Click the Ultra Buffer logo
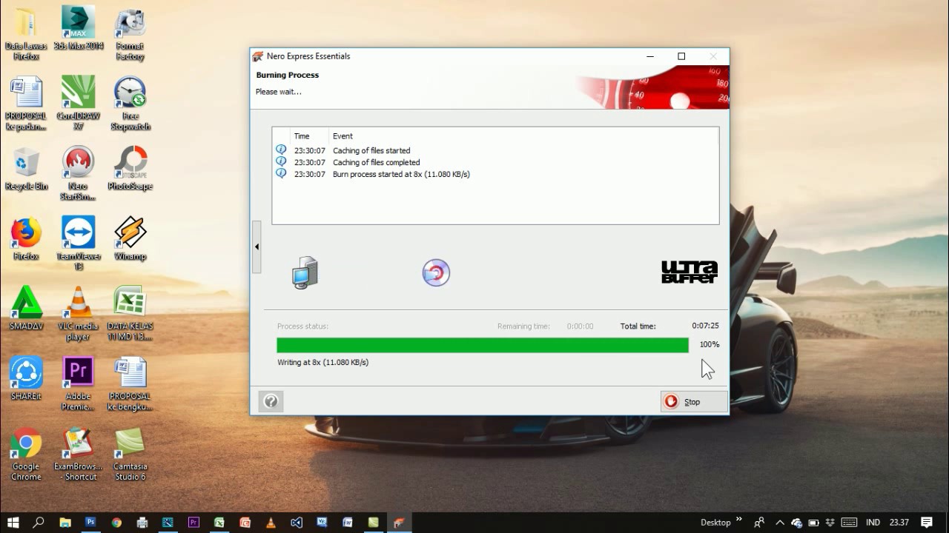 pyautogui.click(x=690, y=272)
